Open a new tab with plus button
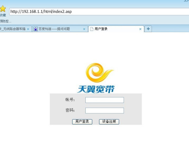This screenshot has height=159, width=189. [x=148, y=29]
